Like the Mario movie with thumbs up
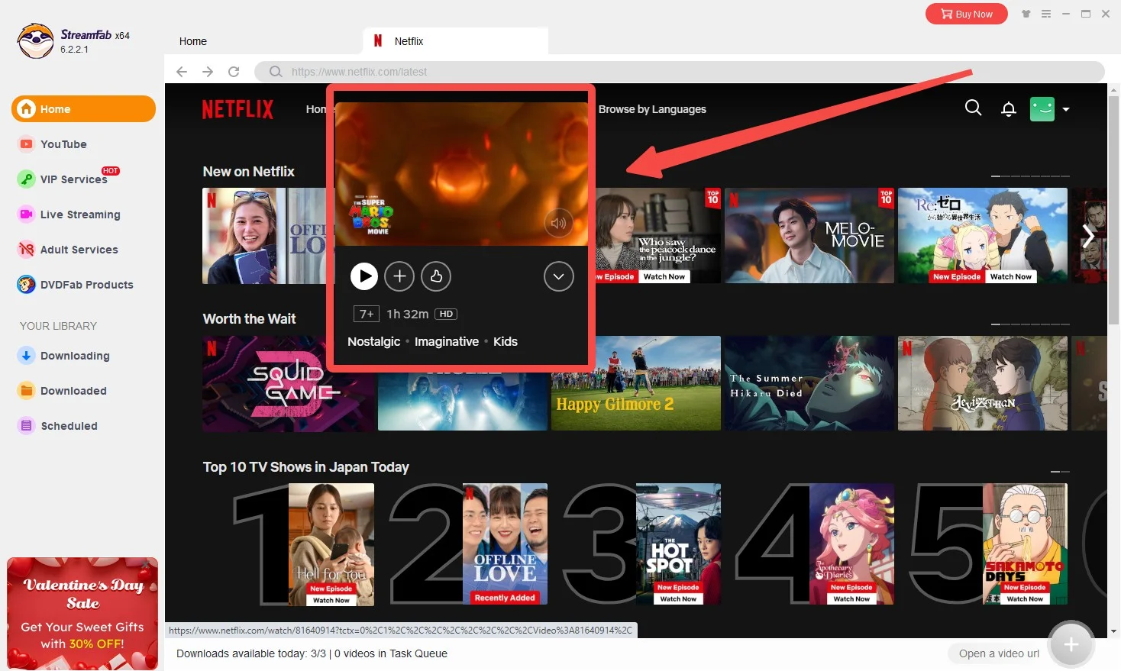This screenshot has width=1121, height=671. pyautogui.click(x=436, y=276)
